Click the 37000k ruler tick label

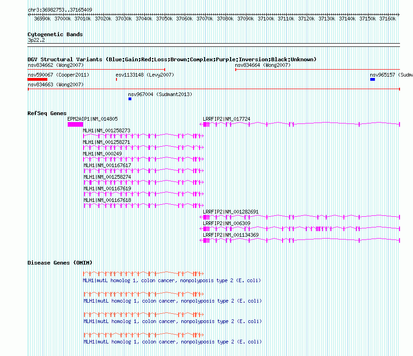(x=63, y=19)
